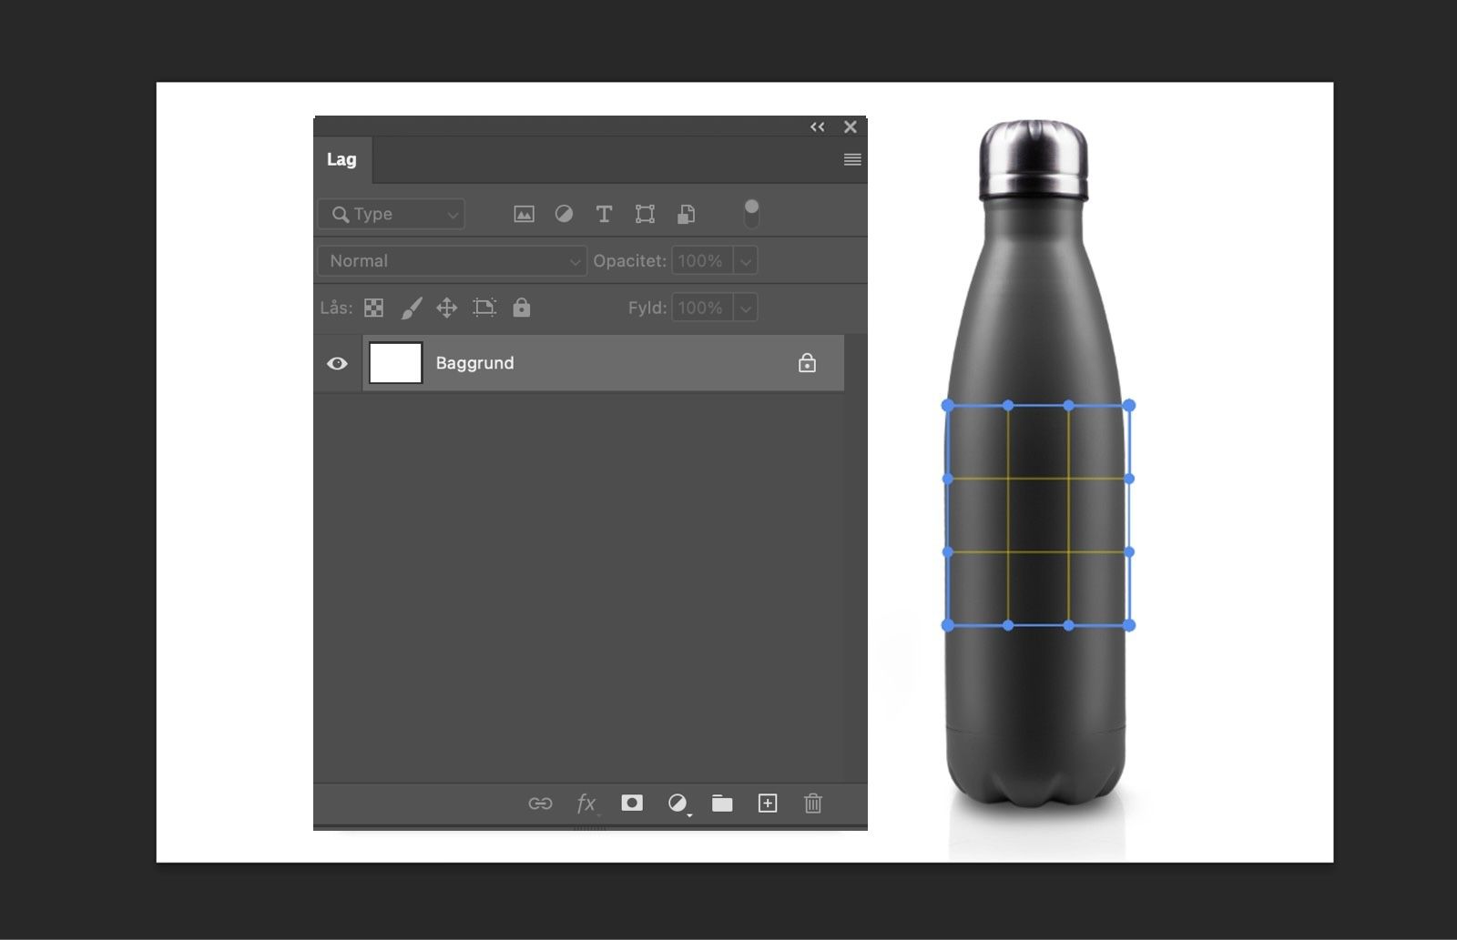Filter layers by type layers
1457x940 pixels.
point(604,214)
